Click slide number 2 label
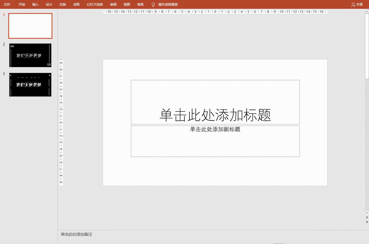 [x=4, y=44]
